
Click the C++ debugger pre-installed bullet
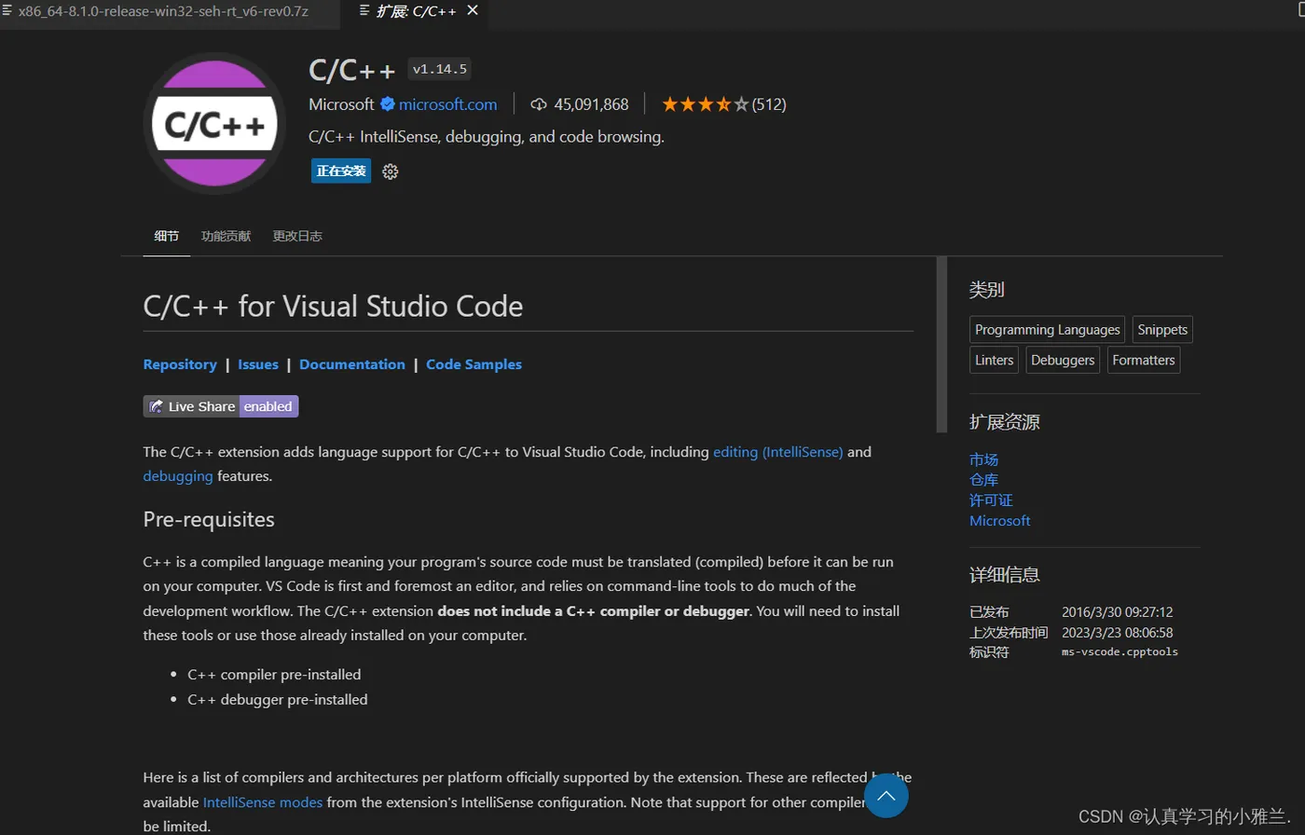[278, 700]
